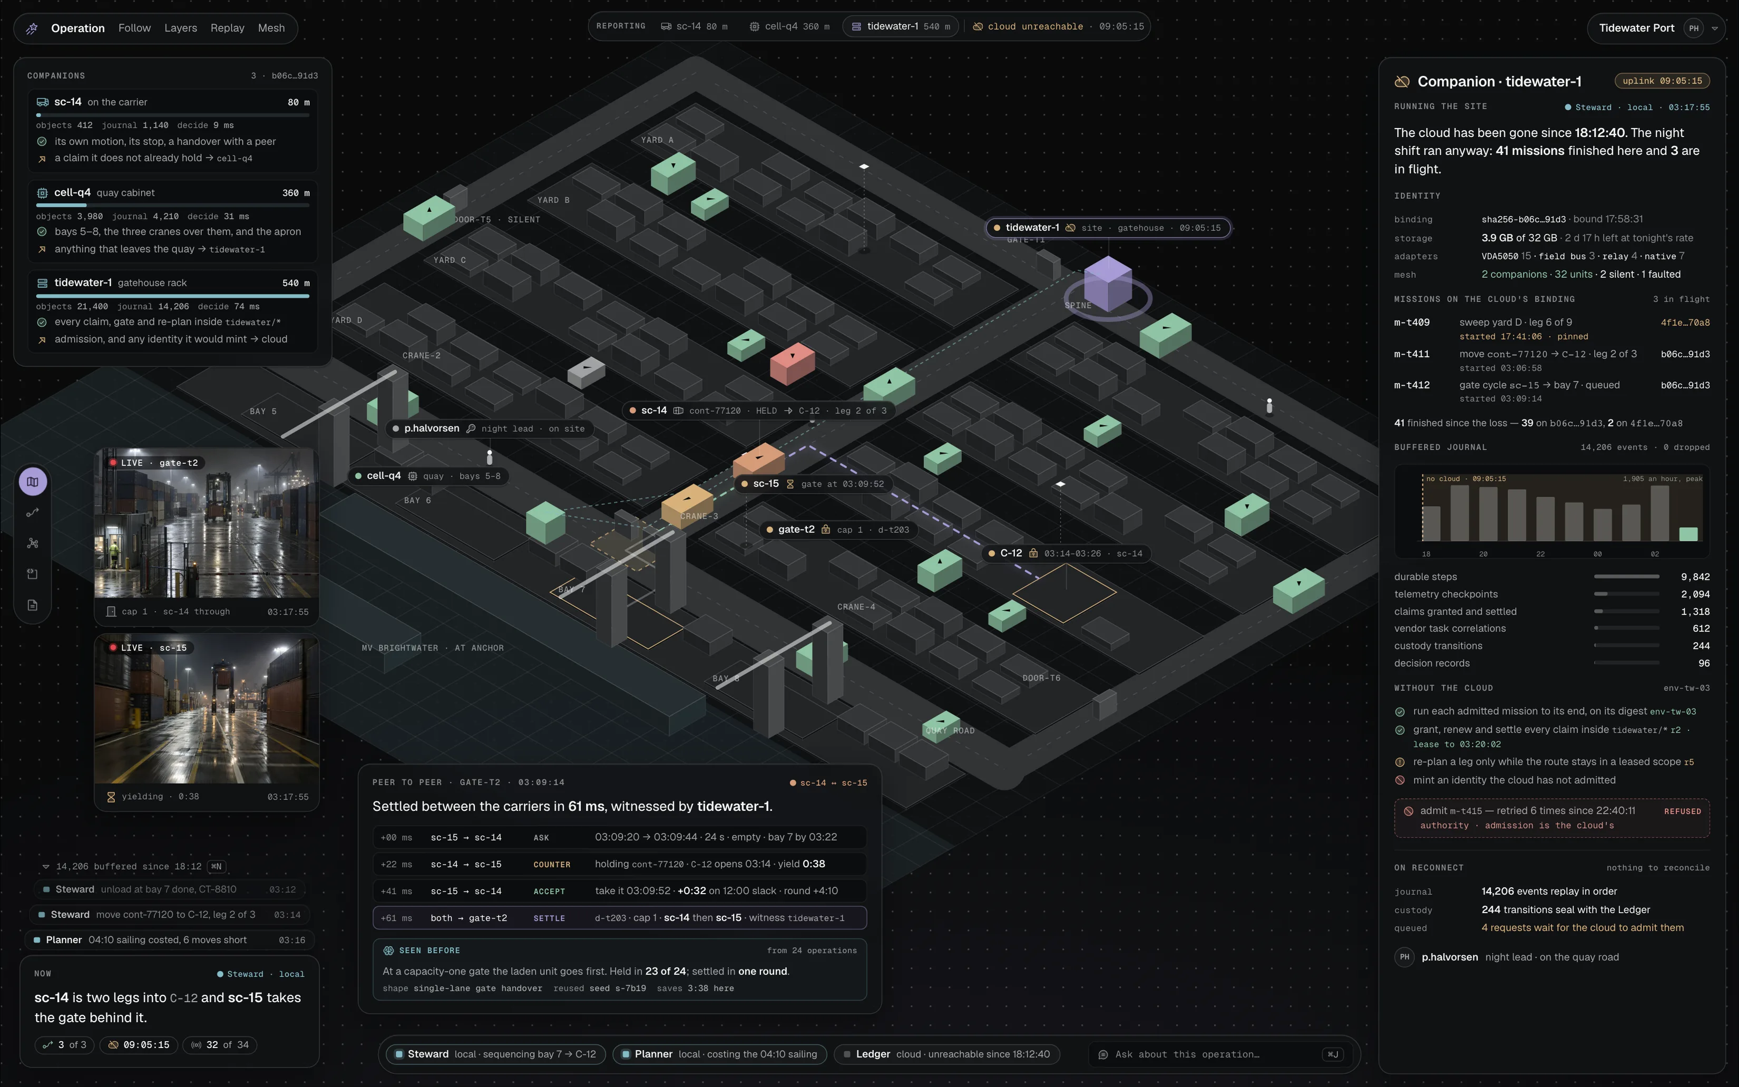
Task: Click the key icon on p.halvorsen map label
Action: point(471,429)
